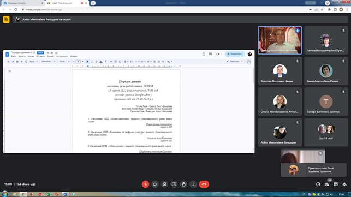Viewport: 351px width, 197px height.
Task: Toggle the raise hand button
Action: point(183,184)
